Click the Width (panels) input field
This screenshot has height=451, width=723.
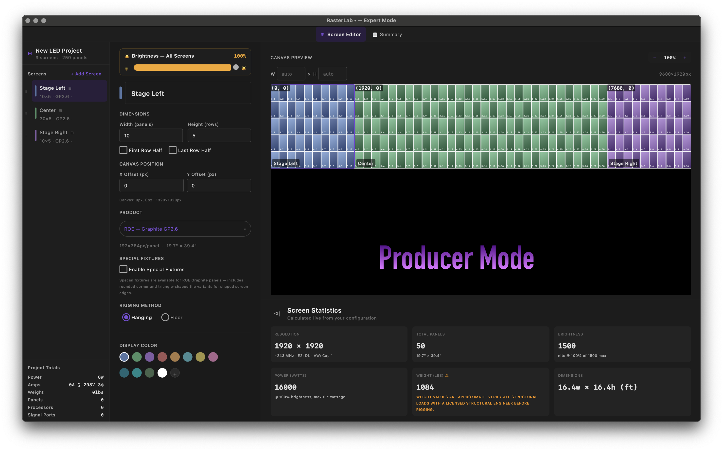pyautogui.click(x=151, y=135)
